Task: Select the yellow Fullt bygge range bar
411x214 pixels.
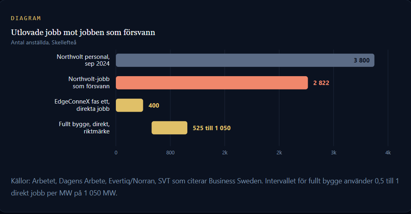Action: pos(169,128)
